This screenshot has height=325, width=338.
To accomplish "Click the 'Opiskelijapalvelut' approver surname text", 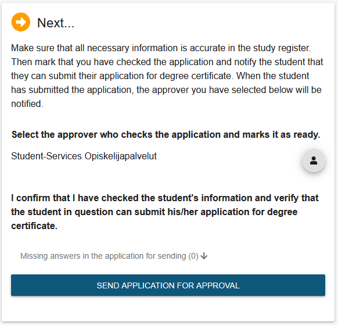I will 120,156.
